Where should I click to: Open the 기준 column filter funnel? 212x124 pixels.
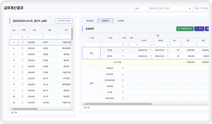point(182,45)
